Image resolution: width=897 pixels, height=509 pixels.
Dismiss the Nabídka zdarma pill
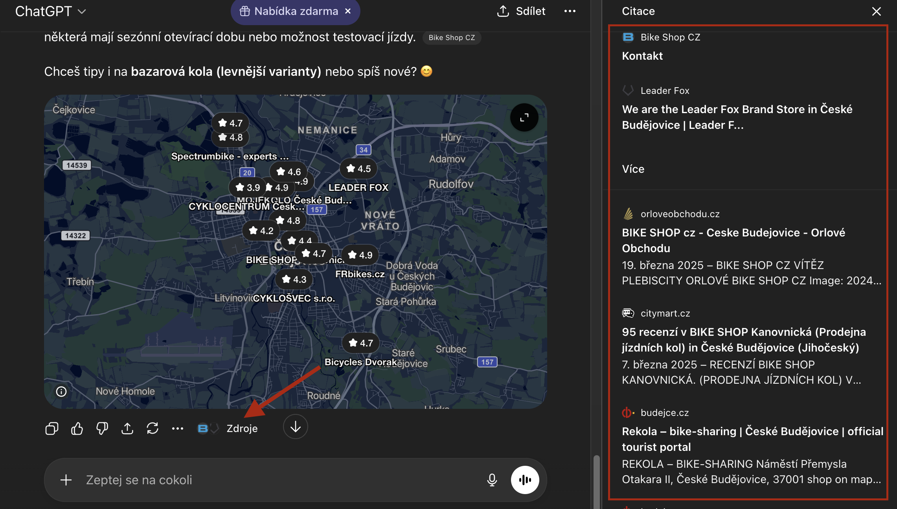coord(348,11)
